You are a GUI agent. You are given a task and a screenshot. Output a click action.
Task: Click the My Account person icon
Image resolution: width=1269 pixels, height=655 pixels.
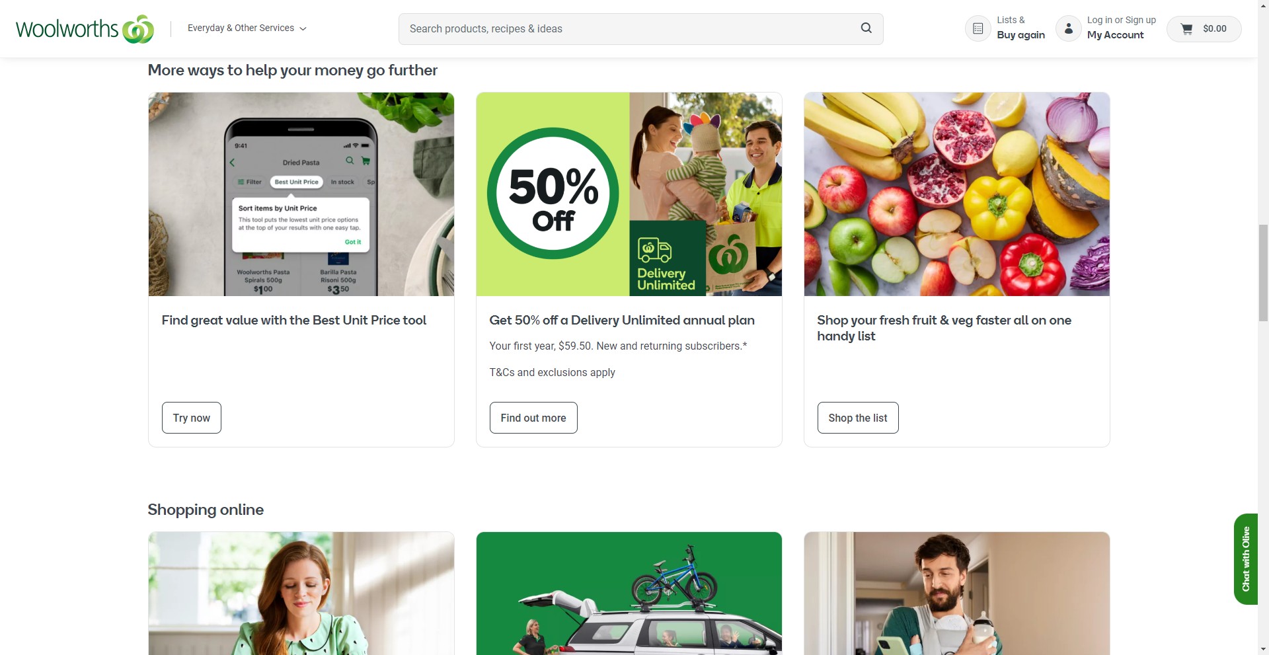(1068, 28)
